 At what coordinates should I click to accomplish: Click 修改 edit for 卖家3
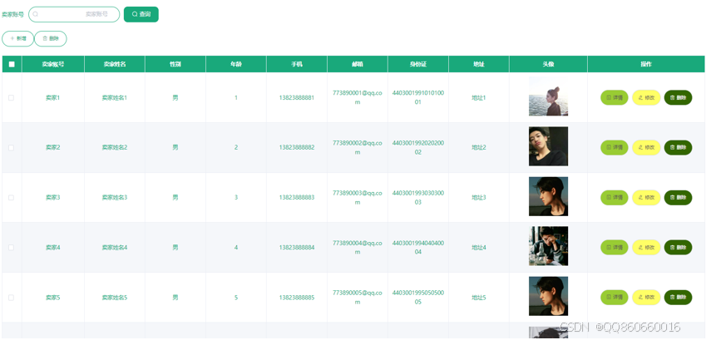click(646, 197)
